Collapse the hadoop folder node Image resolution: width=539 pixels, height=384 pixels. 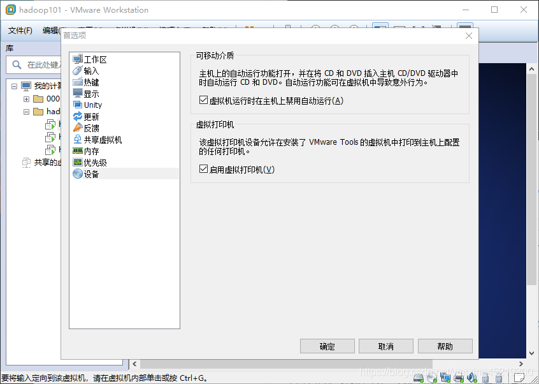26,110
